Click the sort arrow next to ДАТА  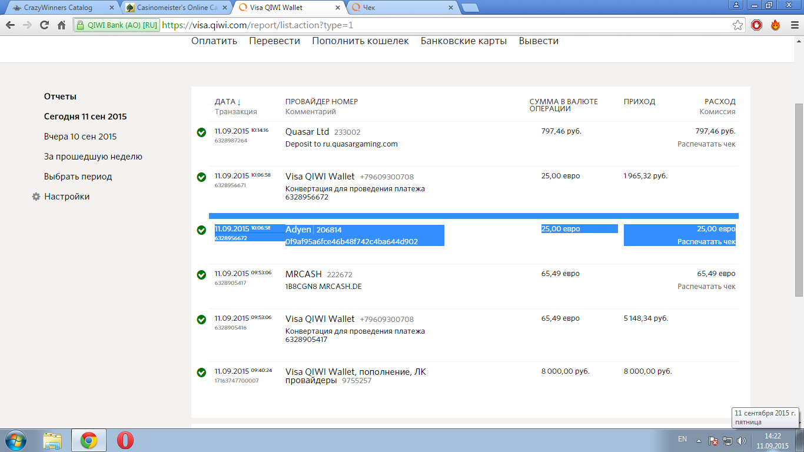click(239, 102)
